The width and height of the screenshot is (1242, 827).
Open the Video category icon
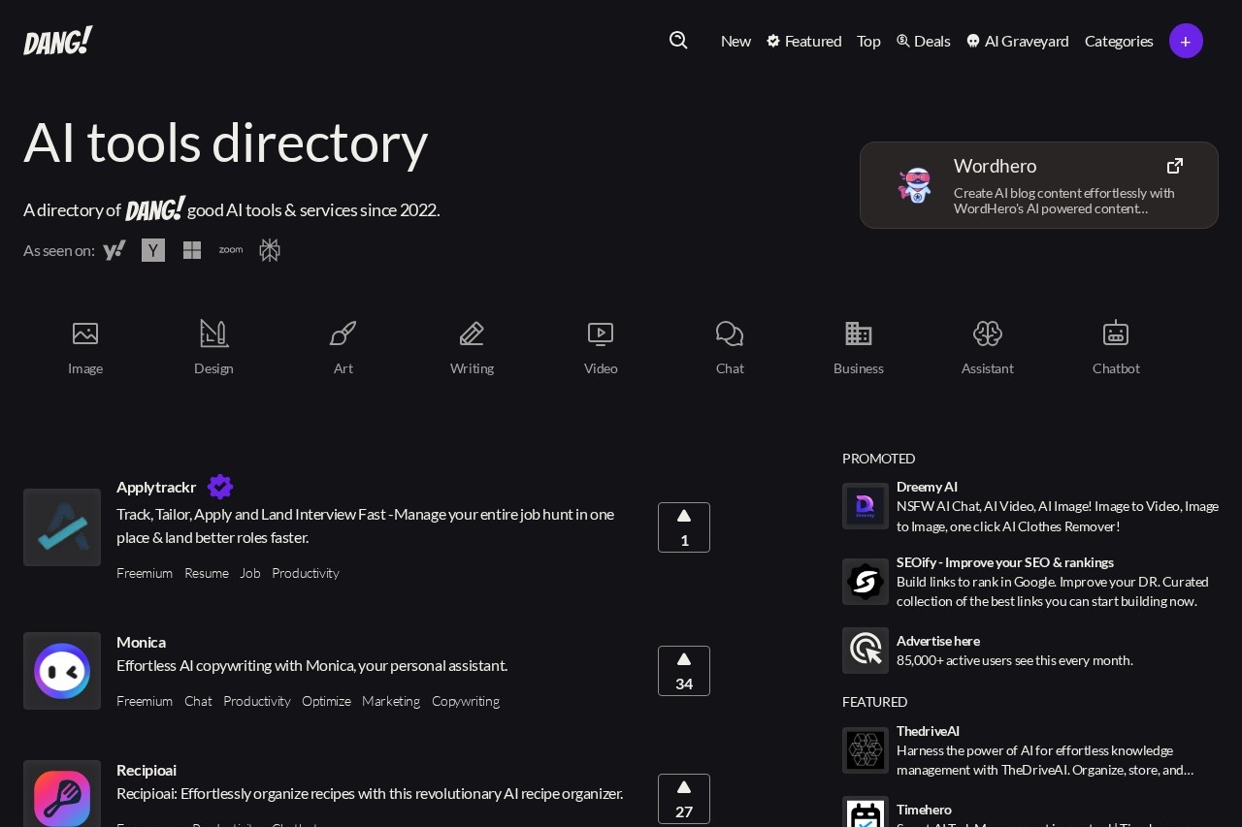coord(601,334)
